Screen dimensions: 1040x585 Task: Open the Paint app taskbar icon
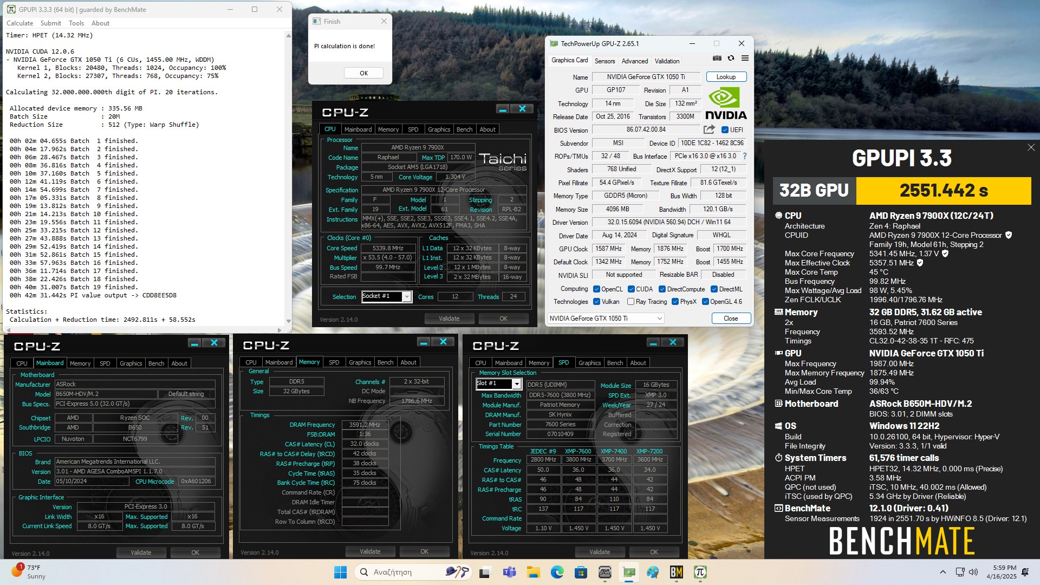(652, 572)
